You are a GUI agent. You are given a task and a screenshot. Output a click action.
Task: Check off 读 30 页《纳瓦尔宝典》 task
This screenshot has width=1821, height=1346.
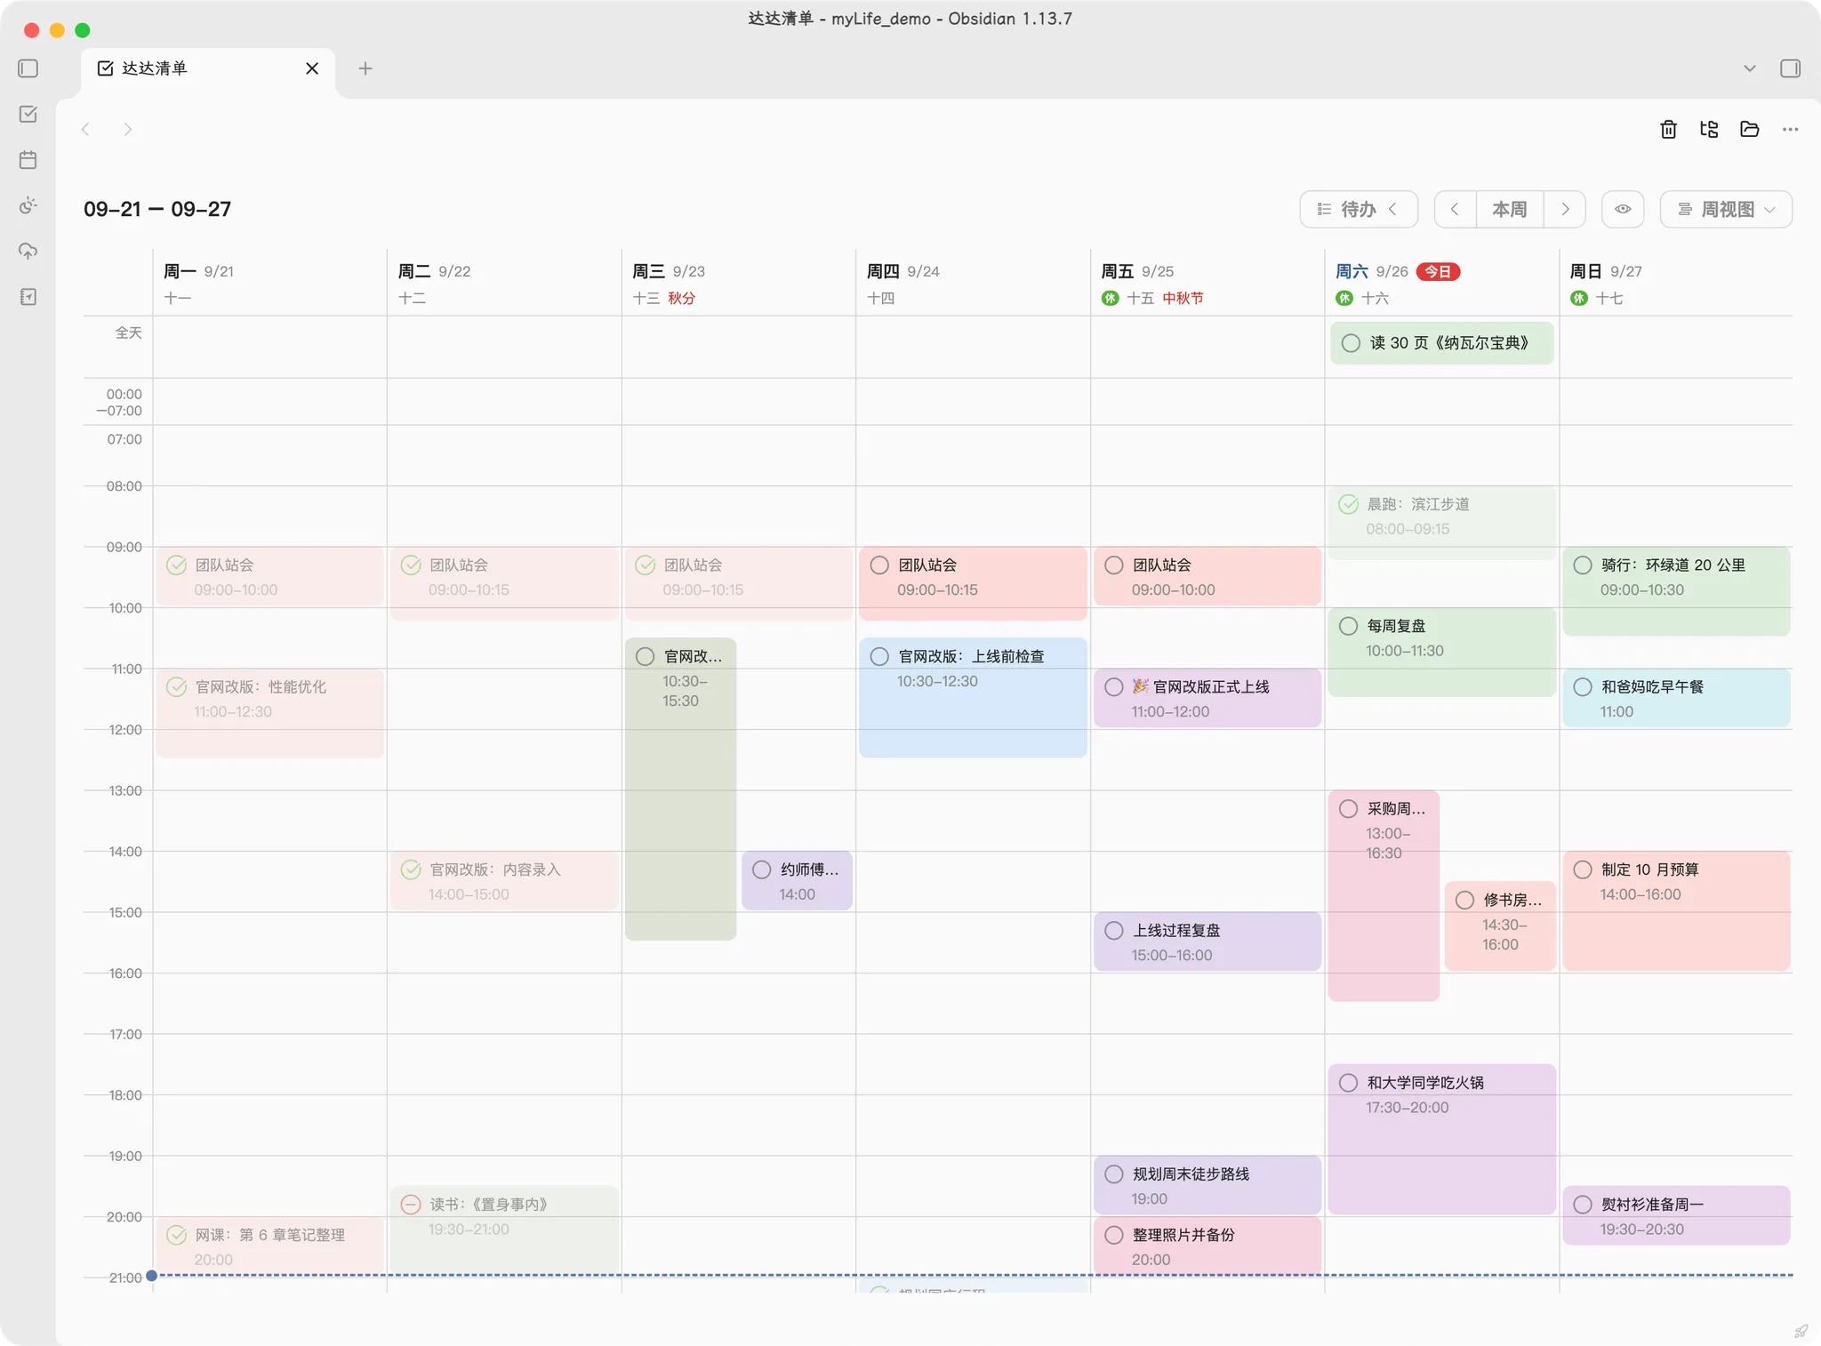click(1351, 343)
